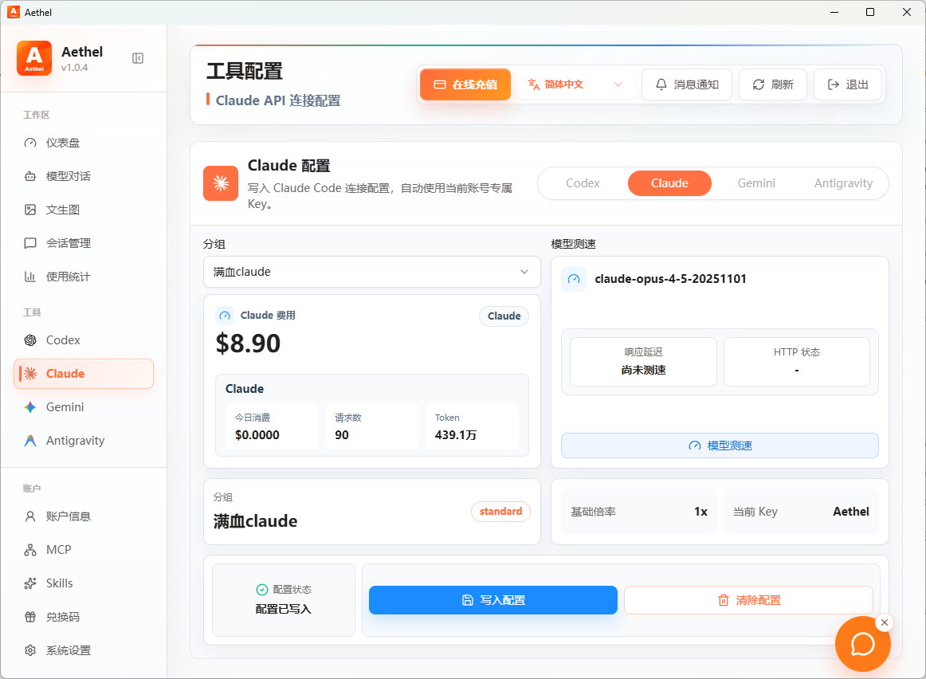Open the MCP page in sidebar

(83, 550)
